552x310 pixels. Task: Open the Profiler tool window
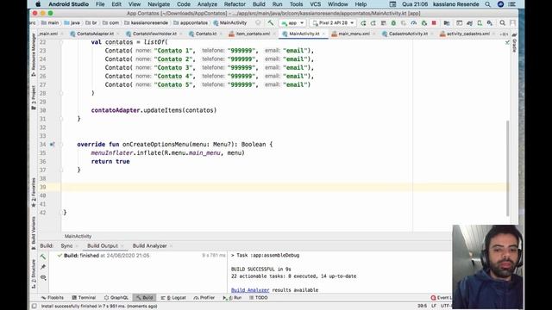[x=204, y=298]
